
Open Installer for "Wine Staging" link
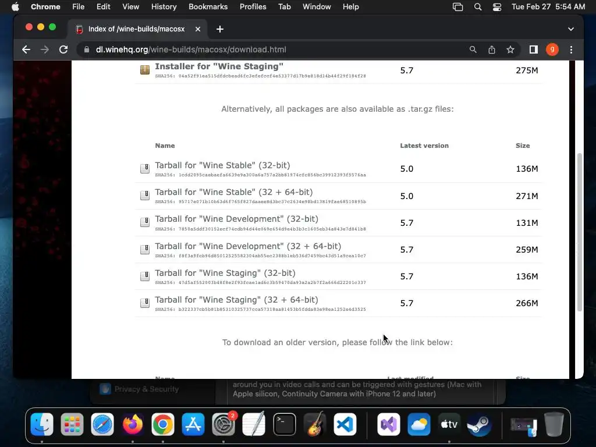pos(219,66)
